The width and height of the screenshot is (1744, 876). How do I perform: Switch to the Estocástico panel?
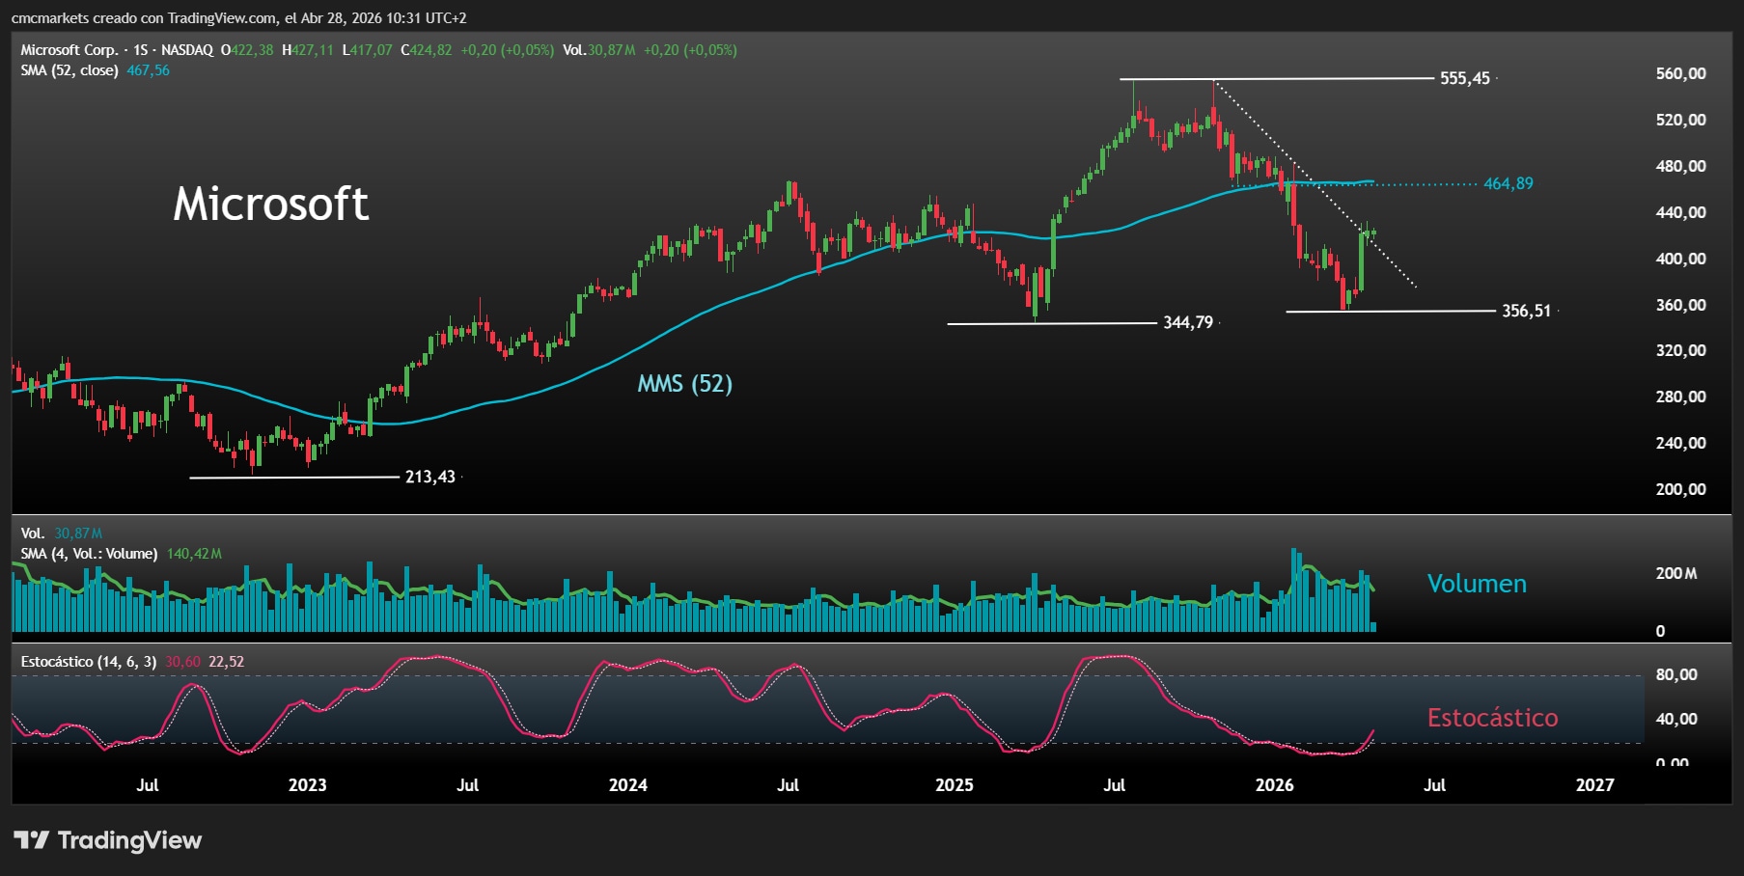click(1492, 718)
